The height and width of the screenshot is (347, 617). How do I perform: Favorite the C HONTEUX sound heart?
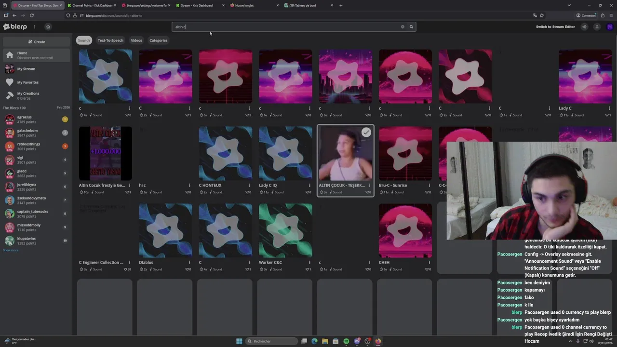[x=247, y=192]
